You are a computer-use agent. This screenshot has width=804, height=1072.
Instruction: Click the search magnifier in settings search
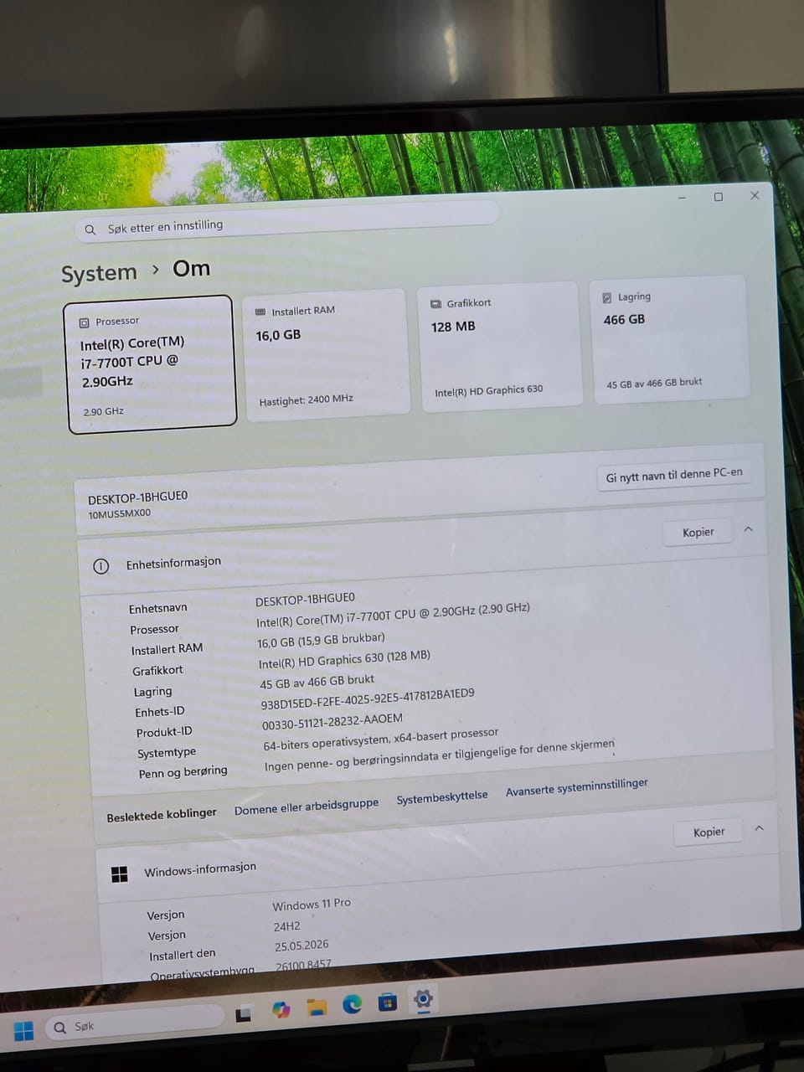tap(90, 229)
